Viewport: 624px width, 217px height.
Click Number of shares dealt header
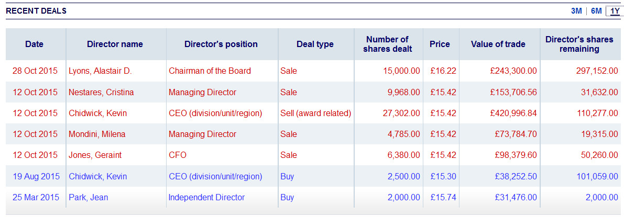tap(387, 44)
